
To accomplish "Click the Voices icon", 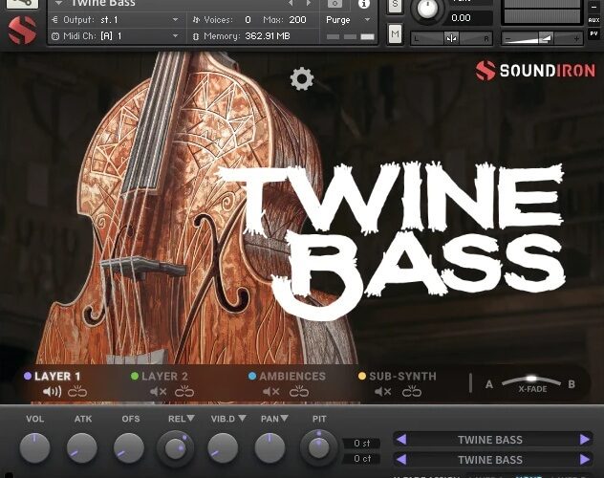I will click(x=196, y=20).
